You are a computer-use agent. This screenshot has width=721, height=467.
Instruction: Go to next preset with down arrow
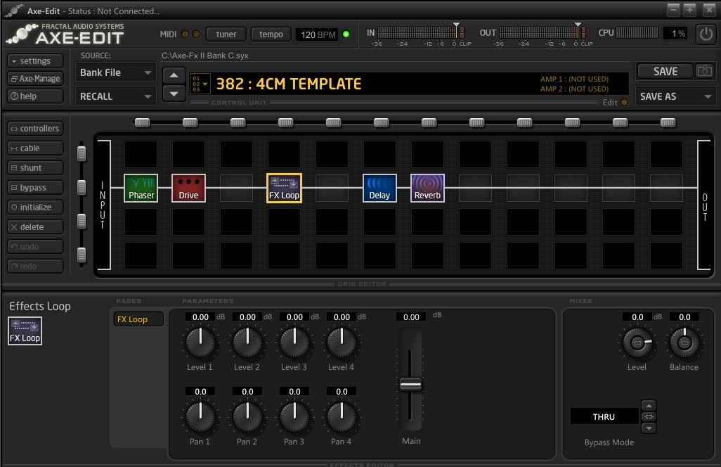pyautogui.click(x=174, y=94)
